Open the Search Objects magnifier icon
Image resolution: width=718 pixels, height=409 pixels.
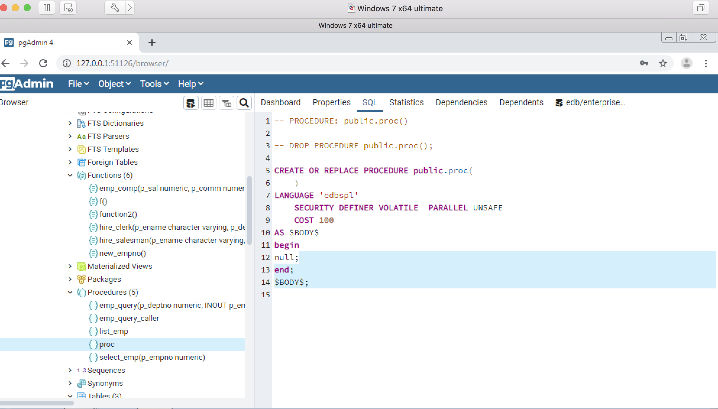(244, 103)
